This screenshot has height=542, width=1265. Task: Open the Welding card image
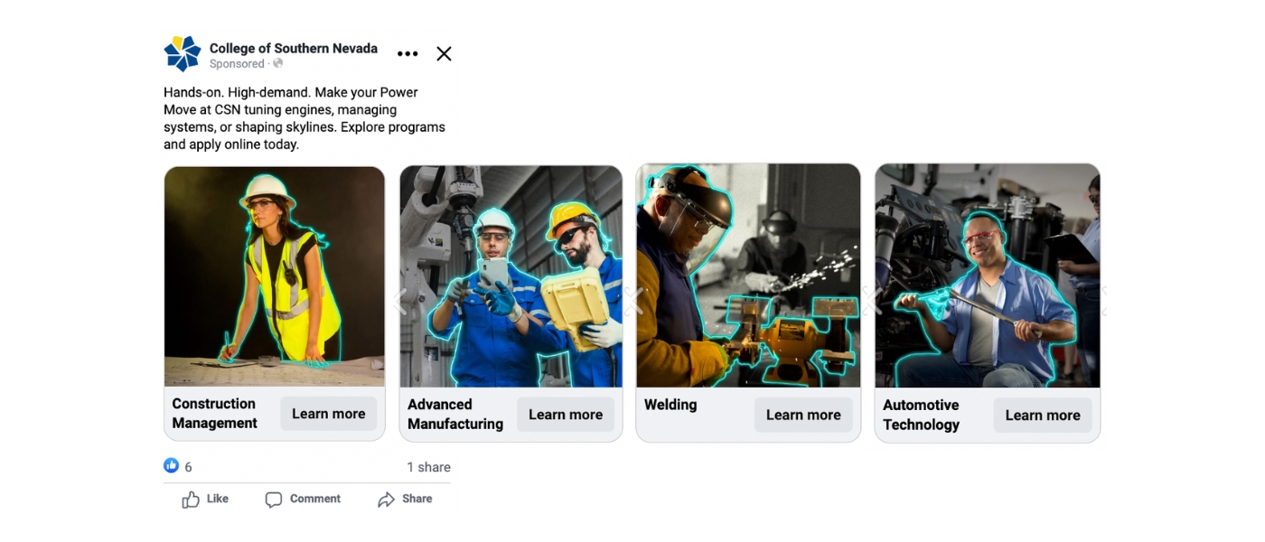coord(748,276)
